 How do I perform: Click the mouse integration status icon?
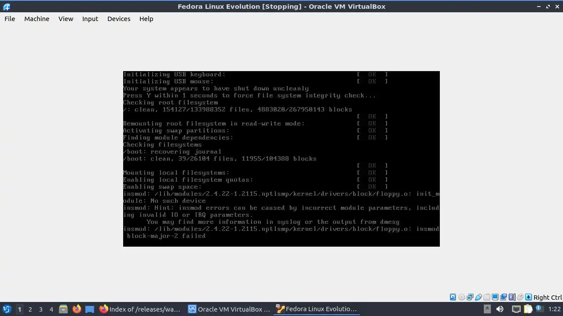coord(520,297)
